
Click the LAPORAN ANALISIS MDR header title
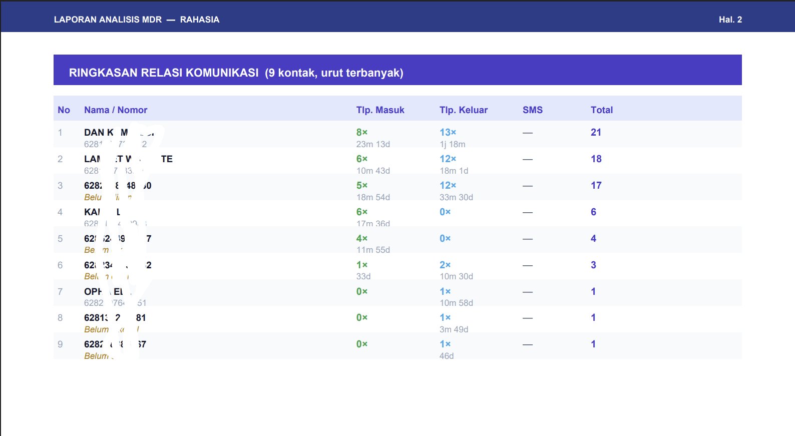coord(136,20)
